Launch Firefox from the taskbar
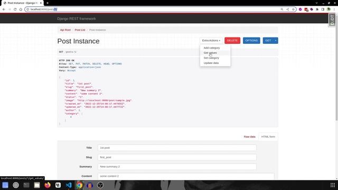The width and height of the screenshot is (338, 190). 48,185
